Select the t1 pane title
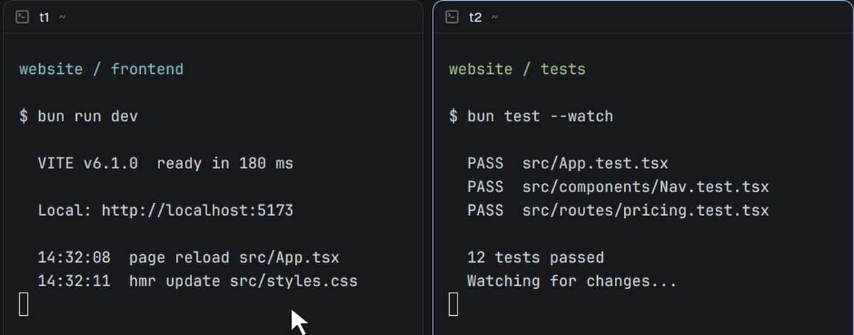The width and height of the screenshot is (854, 335). 44,17
